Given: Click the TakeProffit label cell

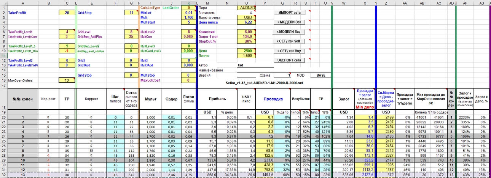Looking at the screenshot, I should coord(23,13).
